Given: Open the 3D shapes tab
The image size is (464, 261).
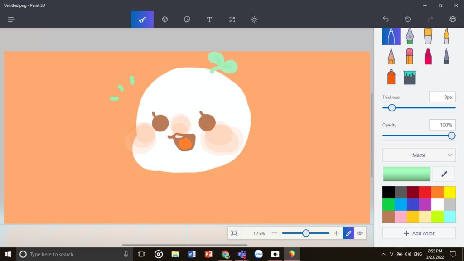Looking at the screenshot, I should (x=165, y=19).
